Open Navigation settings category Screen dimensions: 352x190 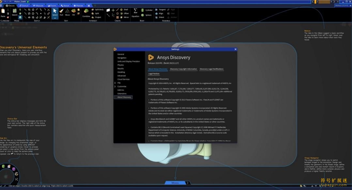[x=122, y=58]
